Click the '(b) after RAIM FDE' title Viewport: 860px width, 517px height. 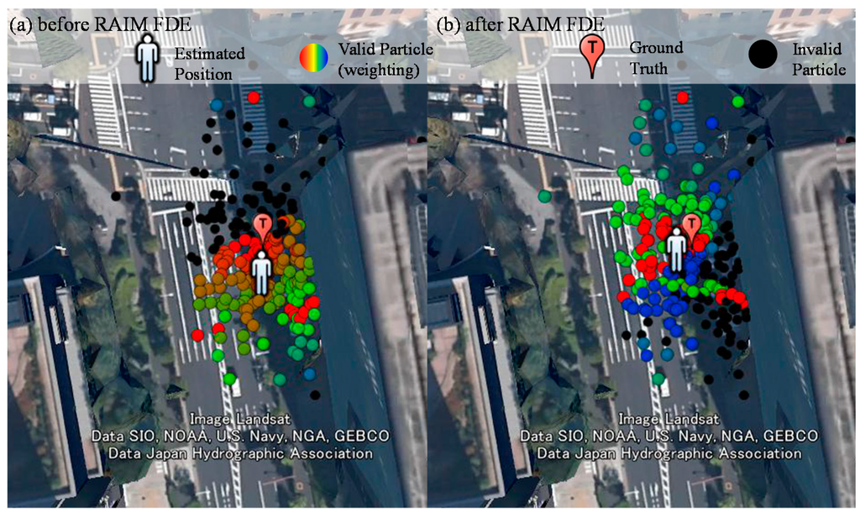point(521,24)
